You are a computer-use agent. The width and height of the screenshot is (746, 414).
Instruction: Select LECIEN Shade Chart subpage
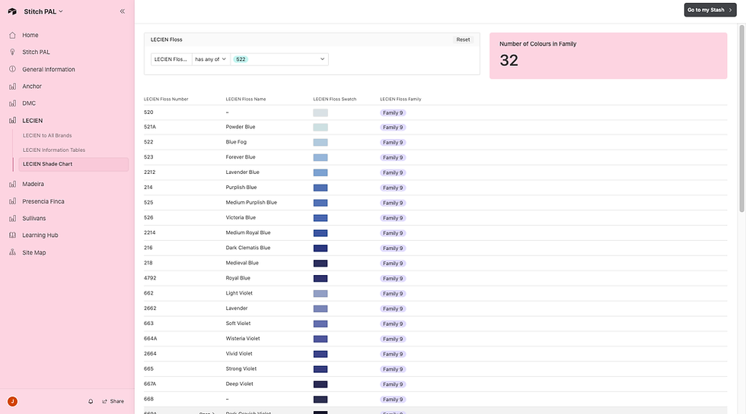(73, 164)
